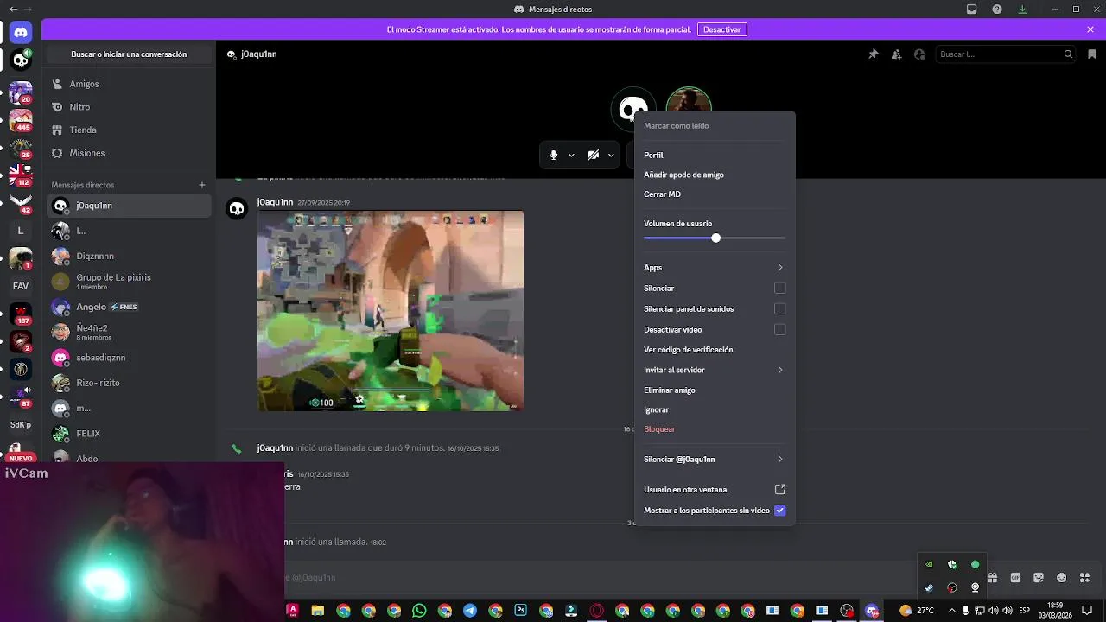Open Photoshop from the taskbar
The height and width of the screenshot is (622, 1106).
[520, 611]
